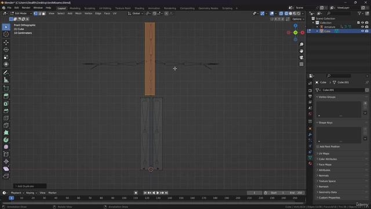Image resolution: width=371 pixels, height=209 pixels.
Task: Expand the Color Attributes panel
Action: coord(328,159)
